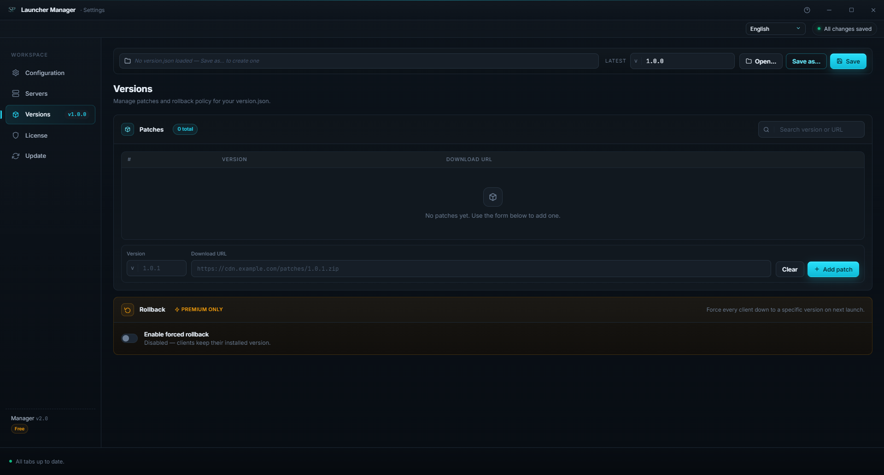
Task: Click the WORKSPACE sidebar heading
Action: tap(29, 55)
